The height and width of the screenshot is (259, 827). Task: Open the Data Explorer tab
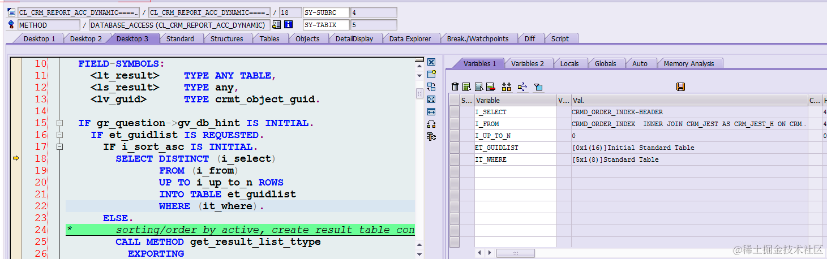tap(410, 38)
